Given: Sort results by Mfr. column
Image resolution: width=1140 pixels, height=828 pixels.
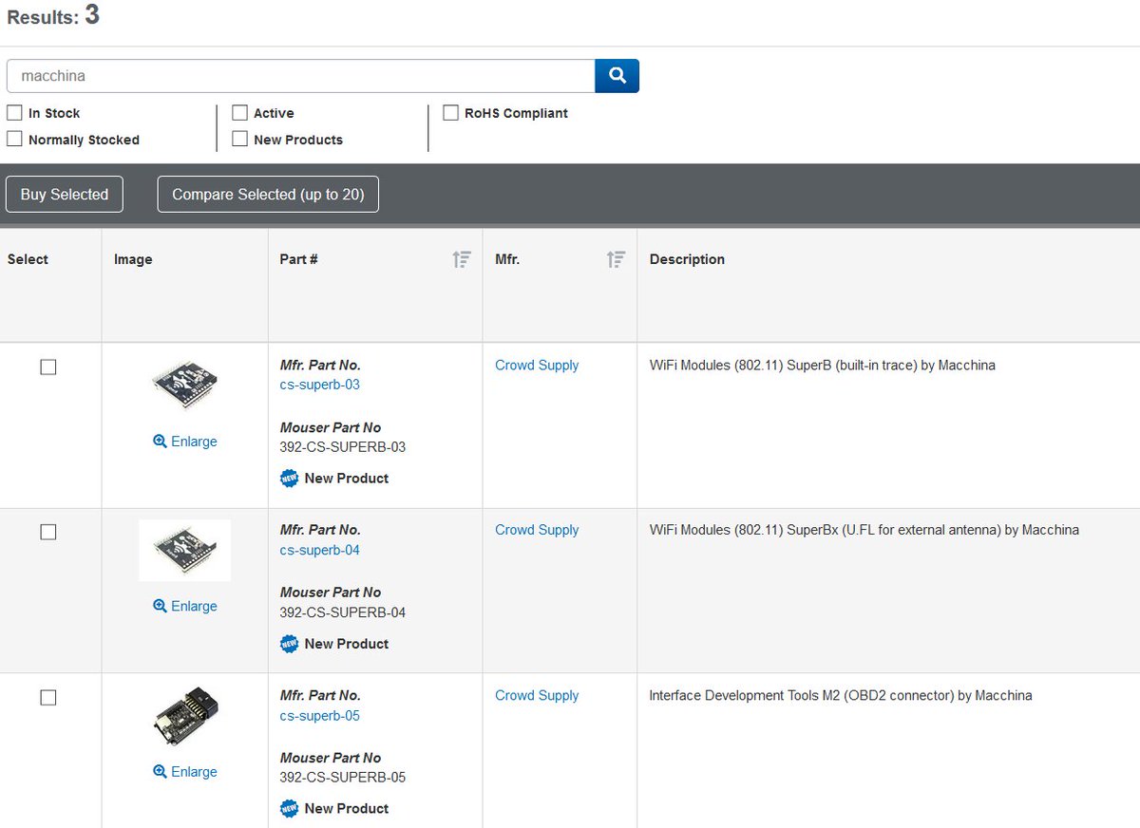Looking at the screenshot, I should [617, 259].
